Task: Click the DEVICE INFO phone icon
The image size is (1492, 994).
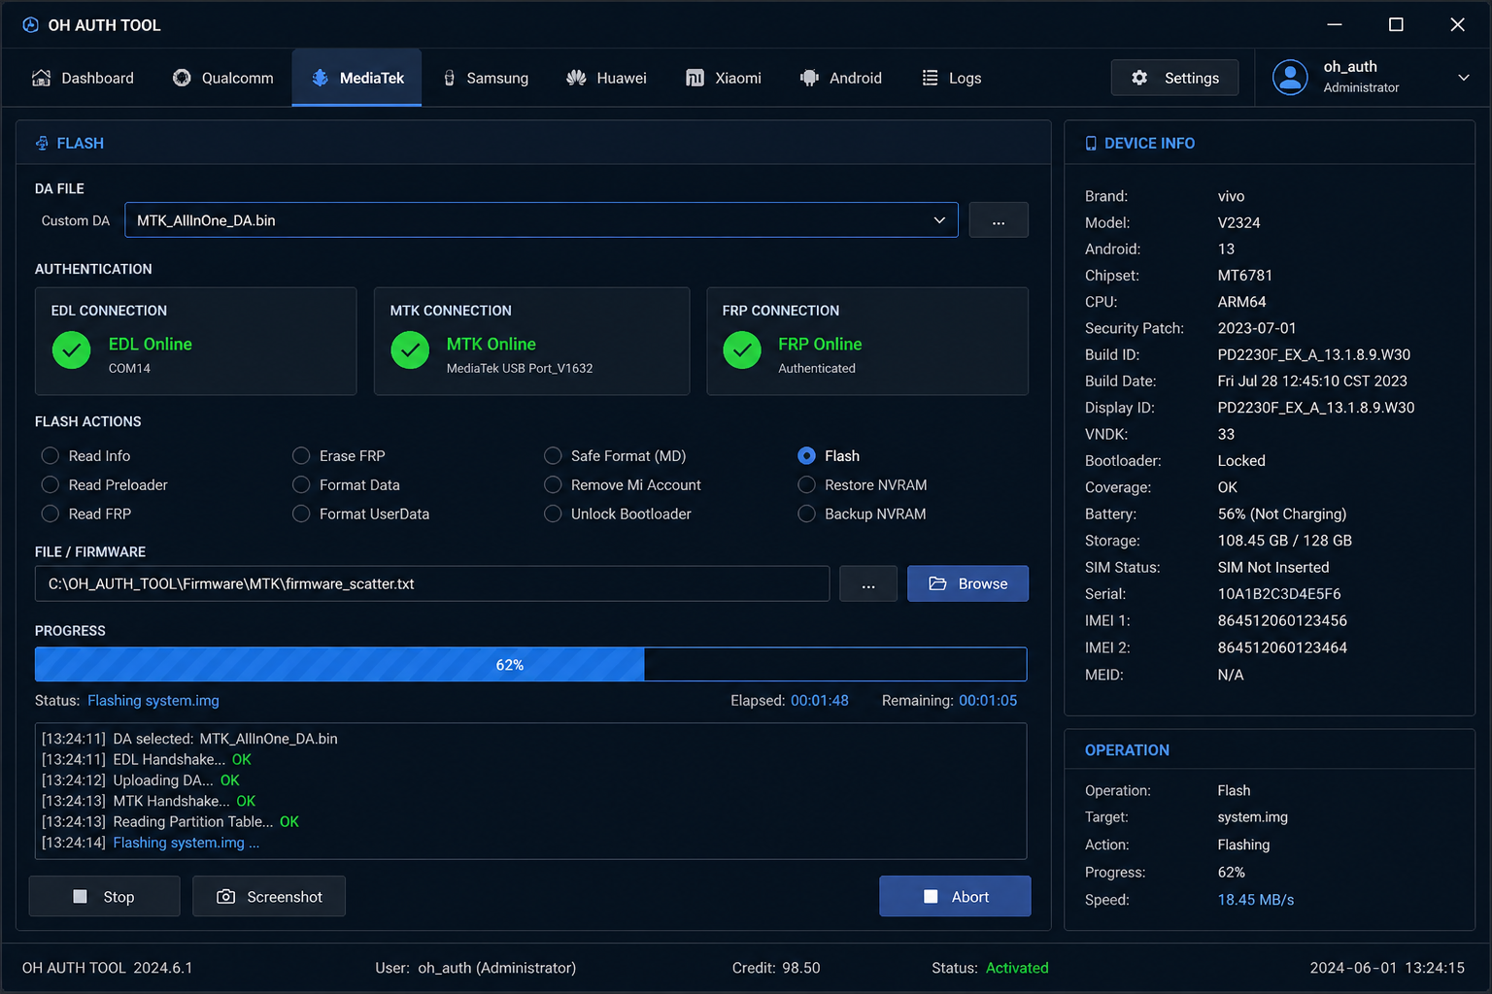Action: coord(1091,144)
